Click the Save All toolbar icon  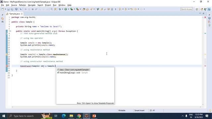coord(12,9)
